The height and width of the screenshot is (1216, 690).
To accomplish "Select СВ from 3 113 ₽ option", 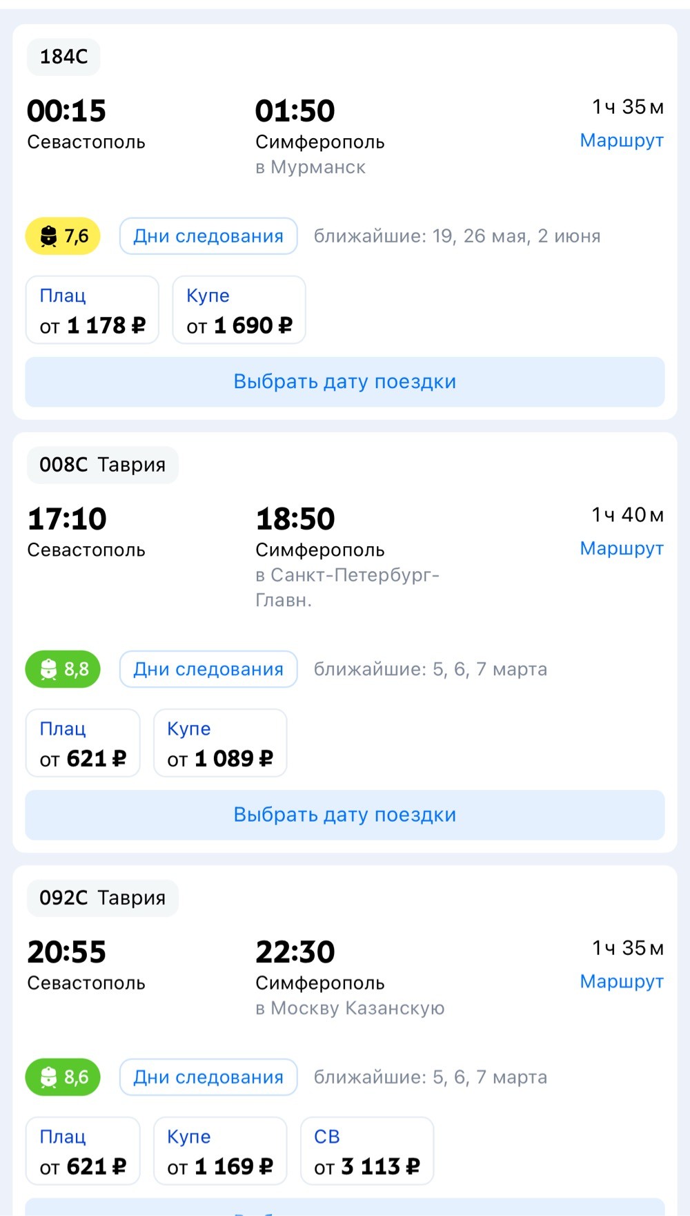I will 367,1151.
